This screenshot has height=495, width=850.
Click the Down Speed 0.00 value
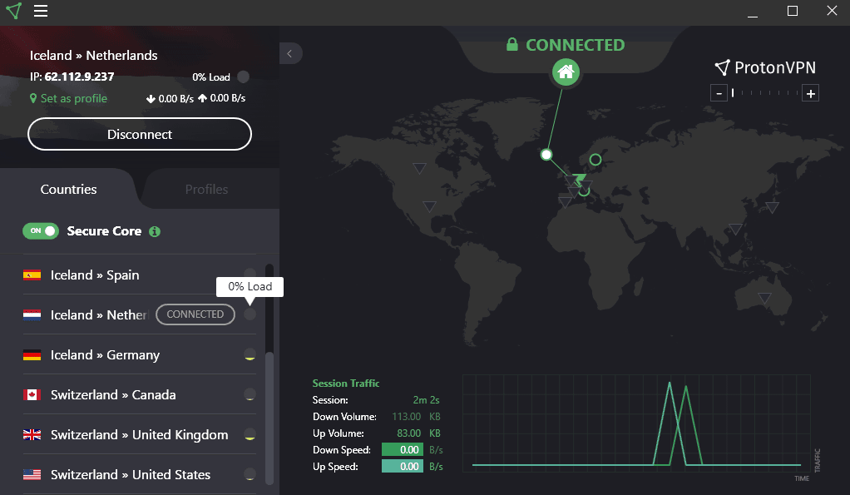(x=403, y=449)
